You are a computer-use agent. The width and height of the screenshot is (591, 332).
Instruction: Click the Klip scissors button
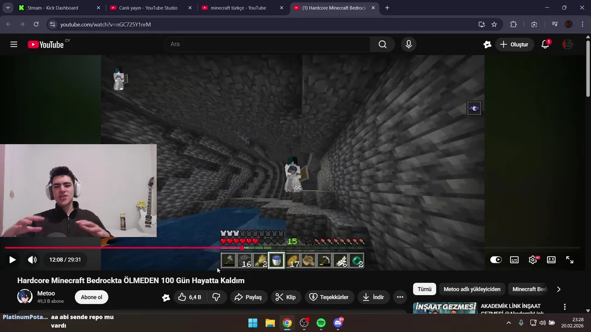(x=285, y=297)
